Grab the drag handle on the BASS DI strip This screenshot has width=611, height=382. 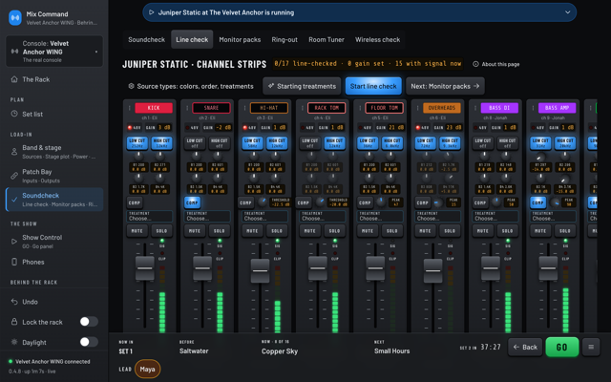coord(475,108)
